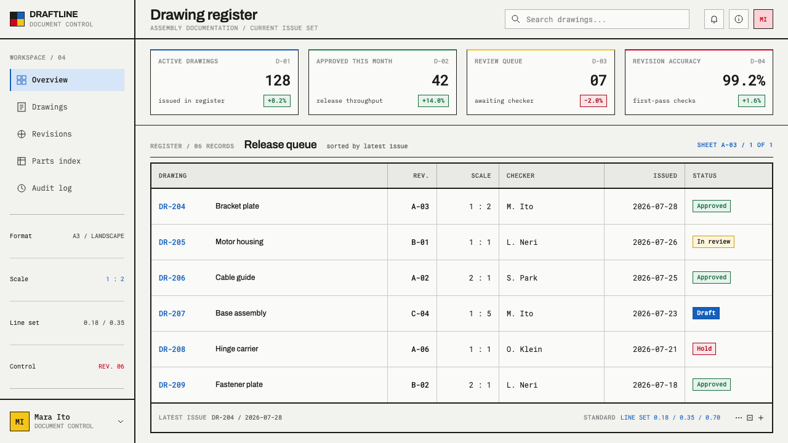The image size is (788, 443).
Task: Open drawing DR-207 link
Action: coord(172,314)
